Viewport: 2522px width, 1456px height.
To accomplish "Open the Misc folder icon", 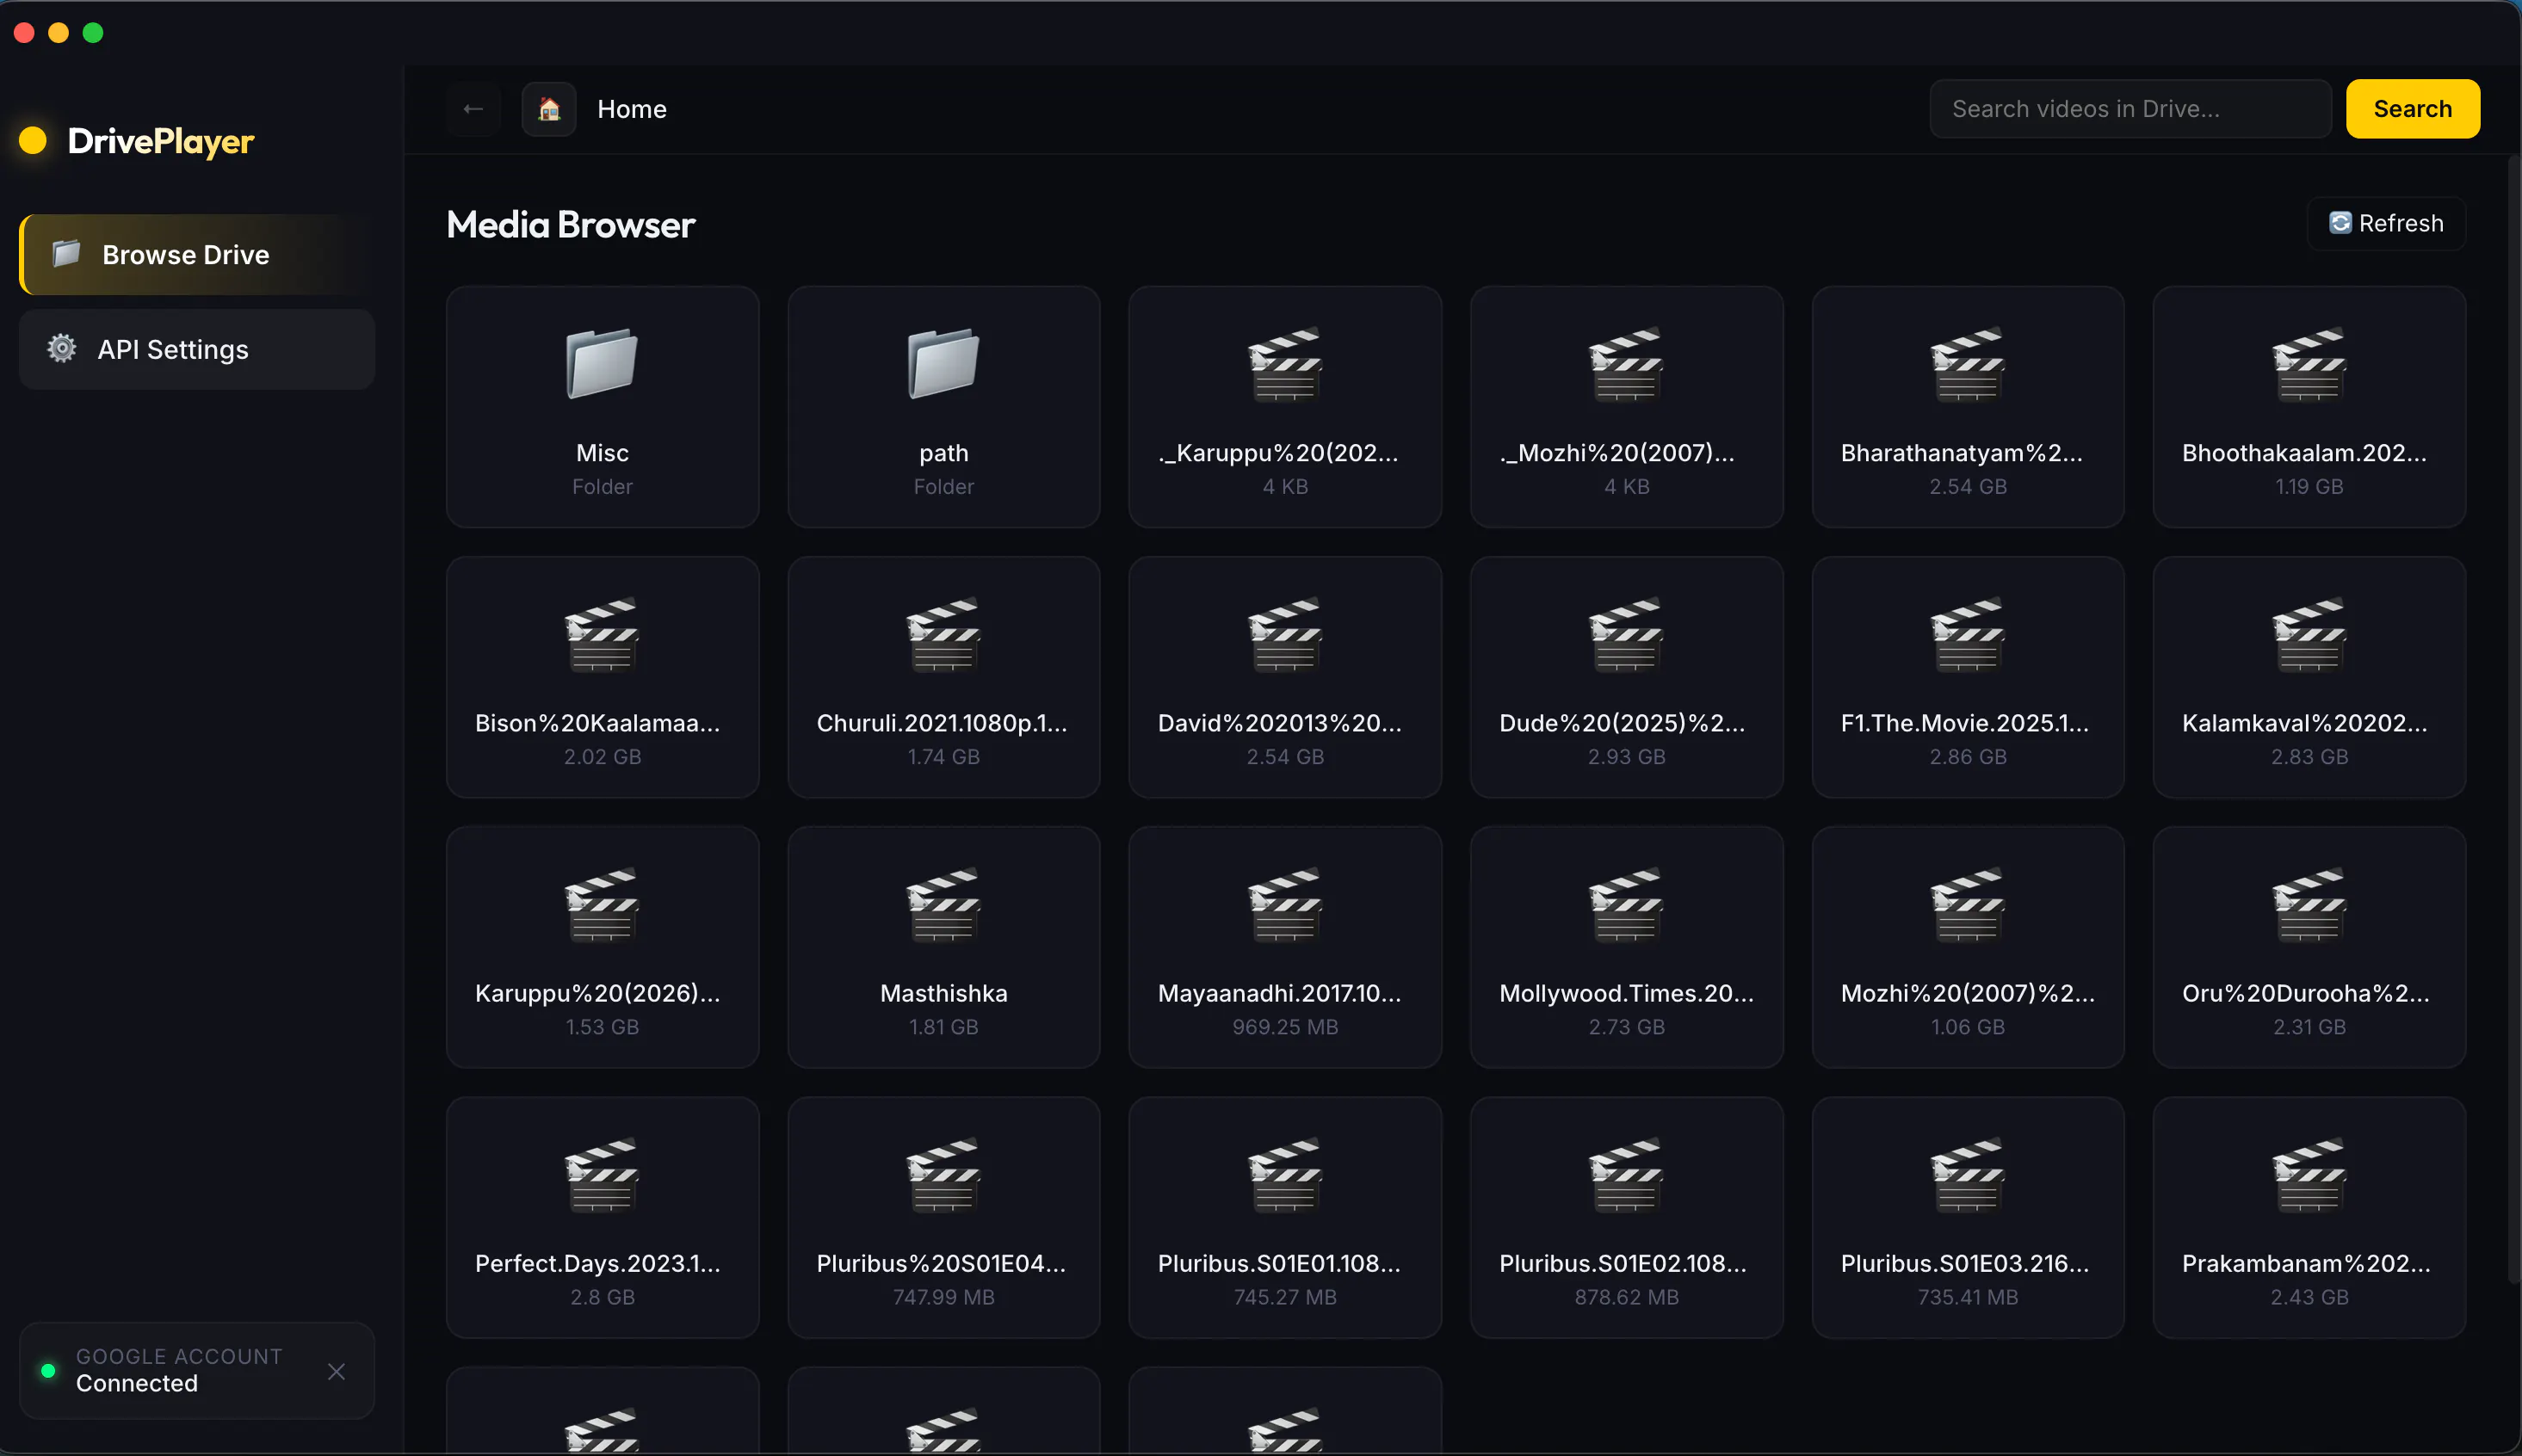I will tap(602, 363).
